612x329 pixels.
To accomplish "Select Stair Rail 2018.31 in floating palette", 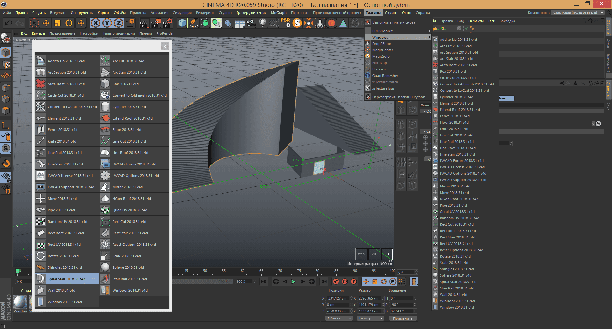I will 134,279.
